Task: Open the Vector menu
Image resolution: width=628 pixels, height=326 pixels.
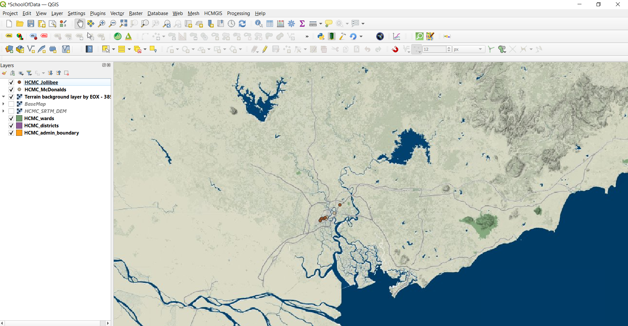Action: pyautogui.click(x=117, y=13)
